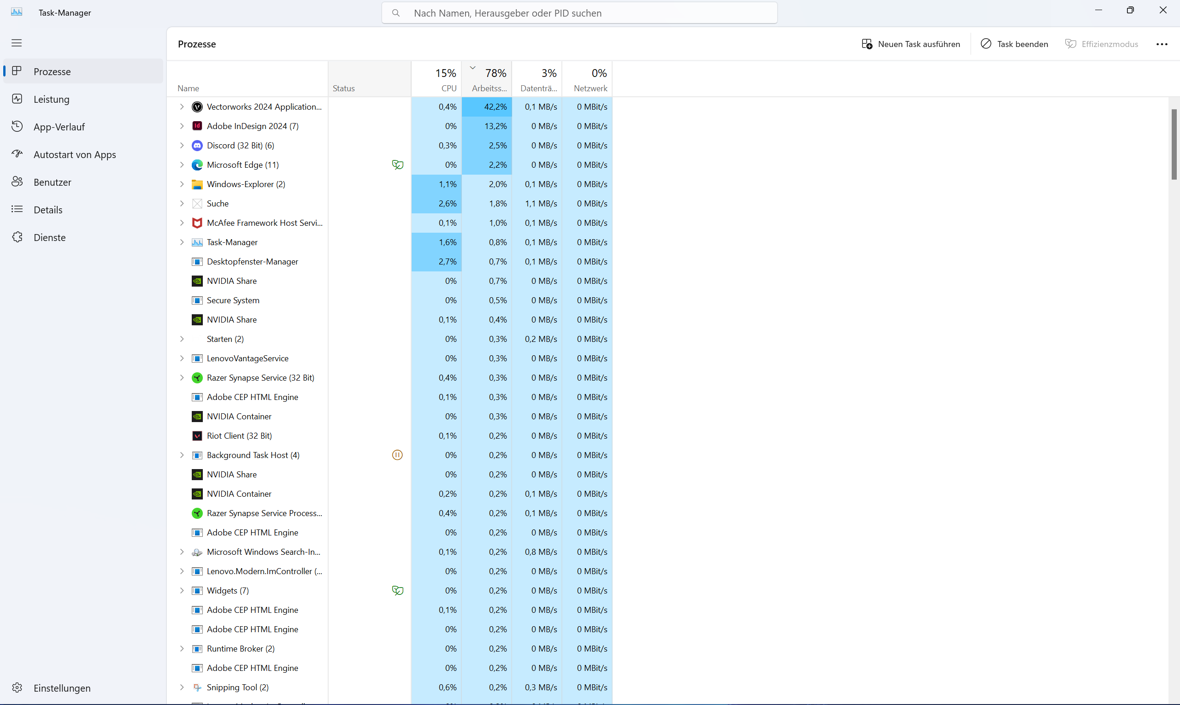
Task: Click the McAfee Framework Host icon
Action: (x=197, y=223)
